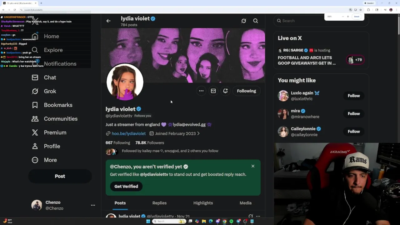The height and width of the screenshot is (225, 400).
Task: Open Bookmarks in sidebar
Action: coord(52,105)
